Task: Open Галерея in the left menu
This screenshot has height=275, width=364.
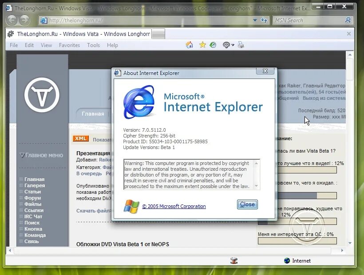Action: [x=35, y=185]
